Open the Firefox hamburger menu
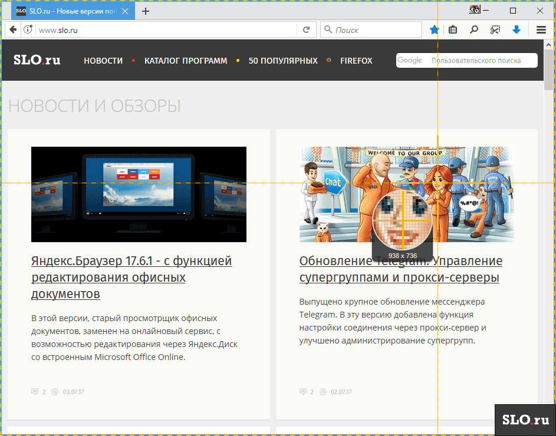The height and width of the screenshot is (436, 556). point(541,30)
